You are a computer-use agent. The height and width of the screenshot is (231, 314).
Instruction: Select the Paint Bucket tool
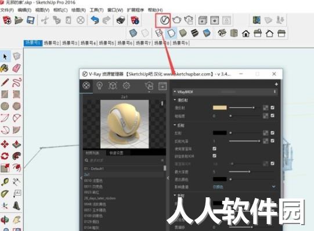click(5, 68)
